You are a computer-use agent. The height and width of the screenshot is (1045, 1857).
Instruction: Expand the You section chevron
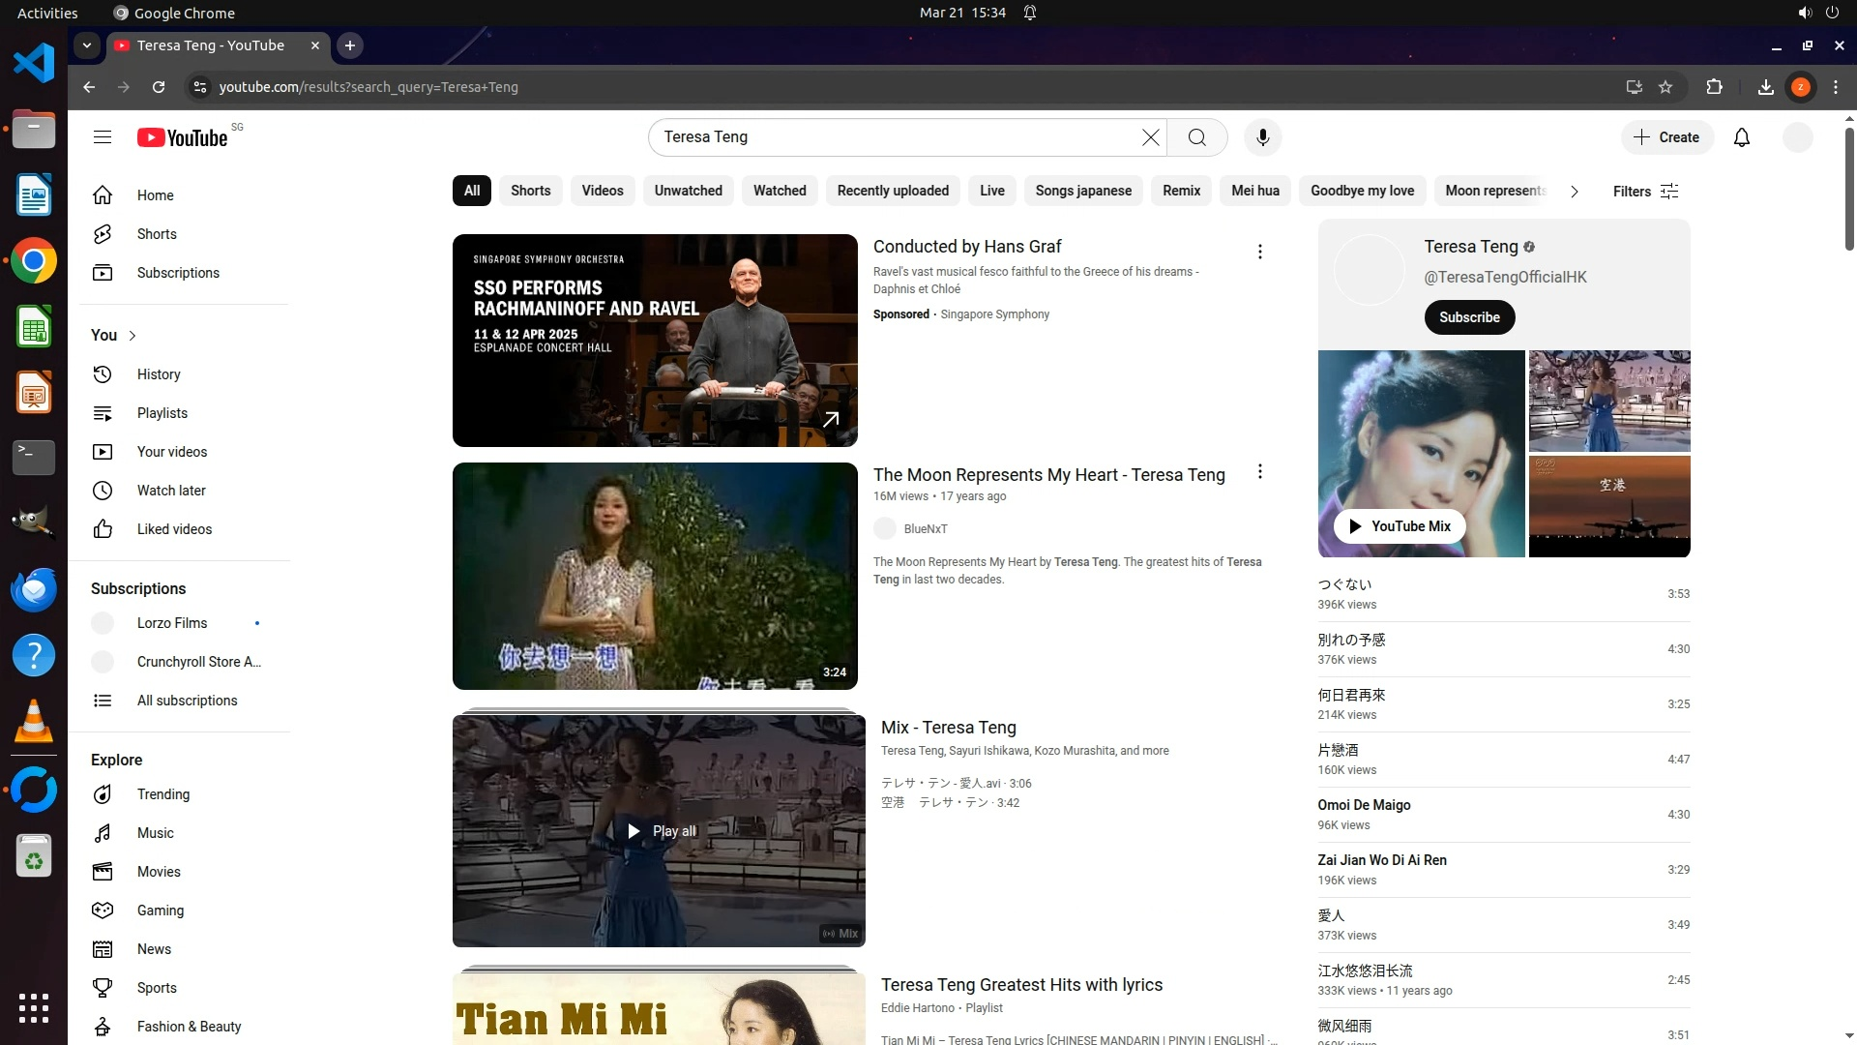[x=133, y=336]
